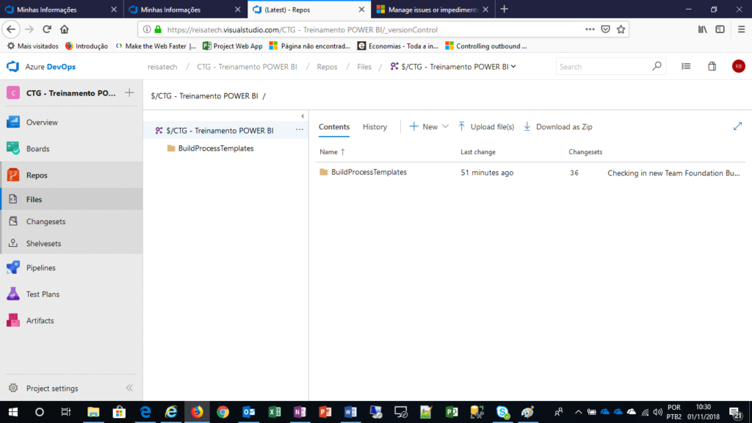Open BuildProcessTemplates folder in contents list
This screenshot has height=423, width=752.
(x=369, y=173)
